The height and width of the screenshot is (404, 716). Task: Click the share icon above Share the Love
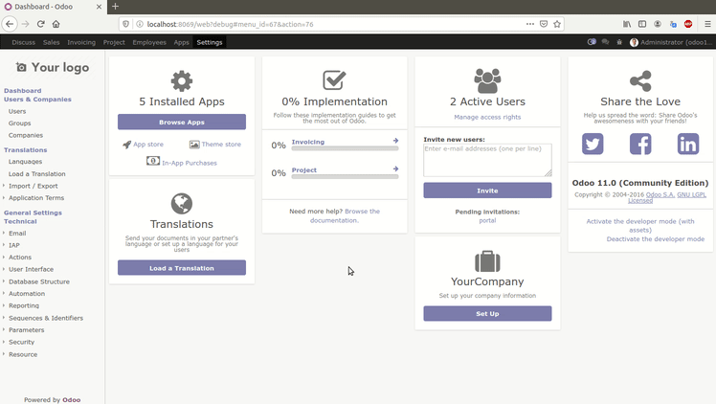[640, 81]
